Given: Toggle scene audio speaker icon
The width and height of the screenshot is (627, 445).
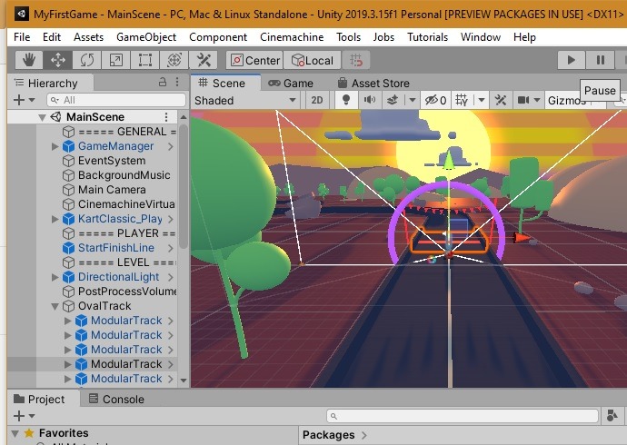Looking at the screenshot, I should (370, 100).
